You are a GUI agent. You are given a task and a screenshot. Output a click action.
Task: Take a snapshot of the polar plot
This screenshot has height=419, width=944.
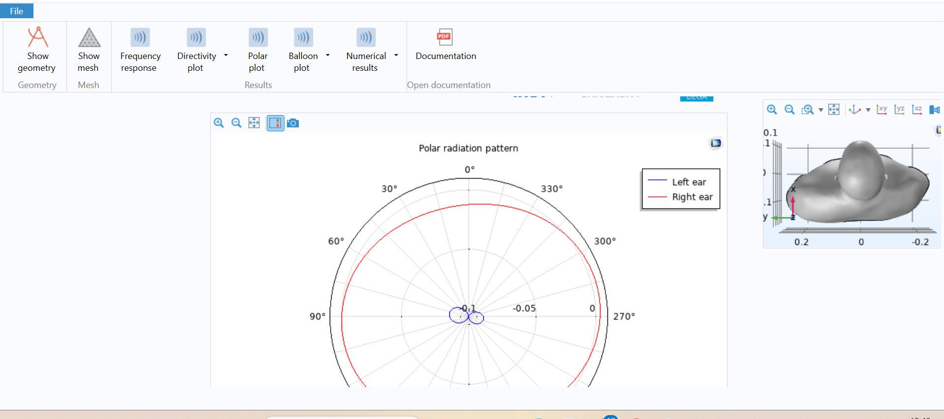(293, 123)
